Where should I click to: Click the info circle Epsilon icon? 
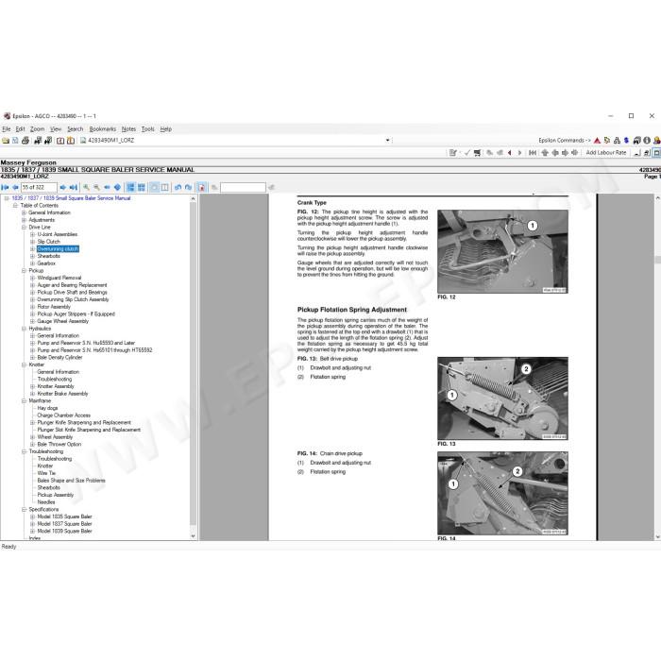point(647,141)
